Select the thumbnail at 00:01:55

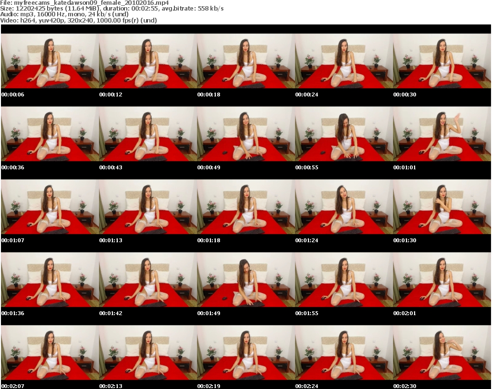344,280
